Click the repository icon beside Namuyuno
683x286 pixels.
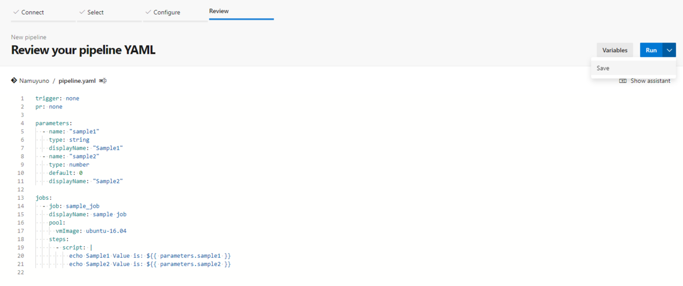14,81
